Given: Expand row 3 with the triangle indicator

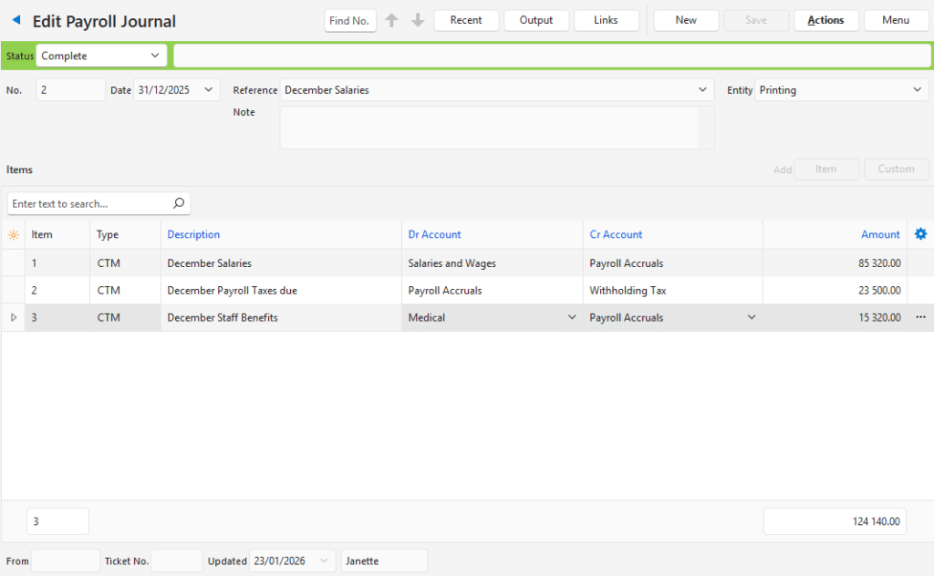Looking at the screenshot, I should [x=13, y=317].
